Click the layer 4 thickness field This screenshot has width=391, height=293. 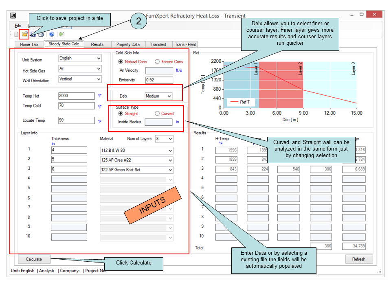click(x=69, y=179)
